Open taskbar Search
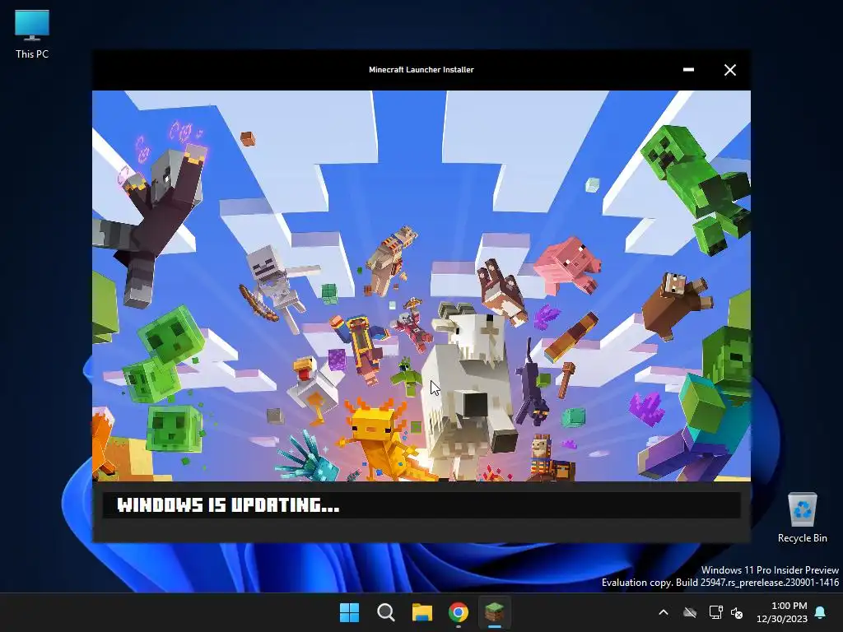This screenshot has width=843, height=632. pyautogui.click(x=385, y=612)
